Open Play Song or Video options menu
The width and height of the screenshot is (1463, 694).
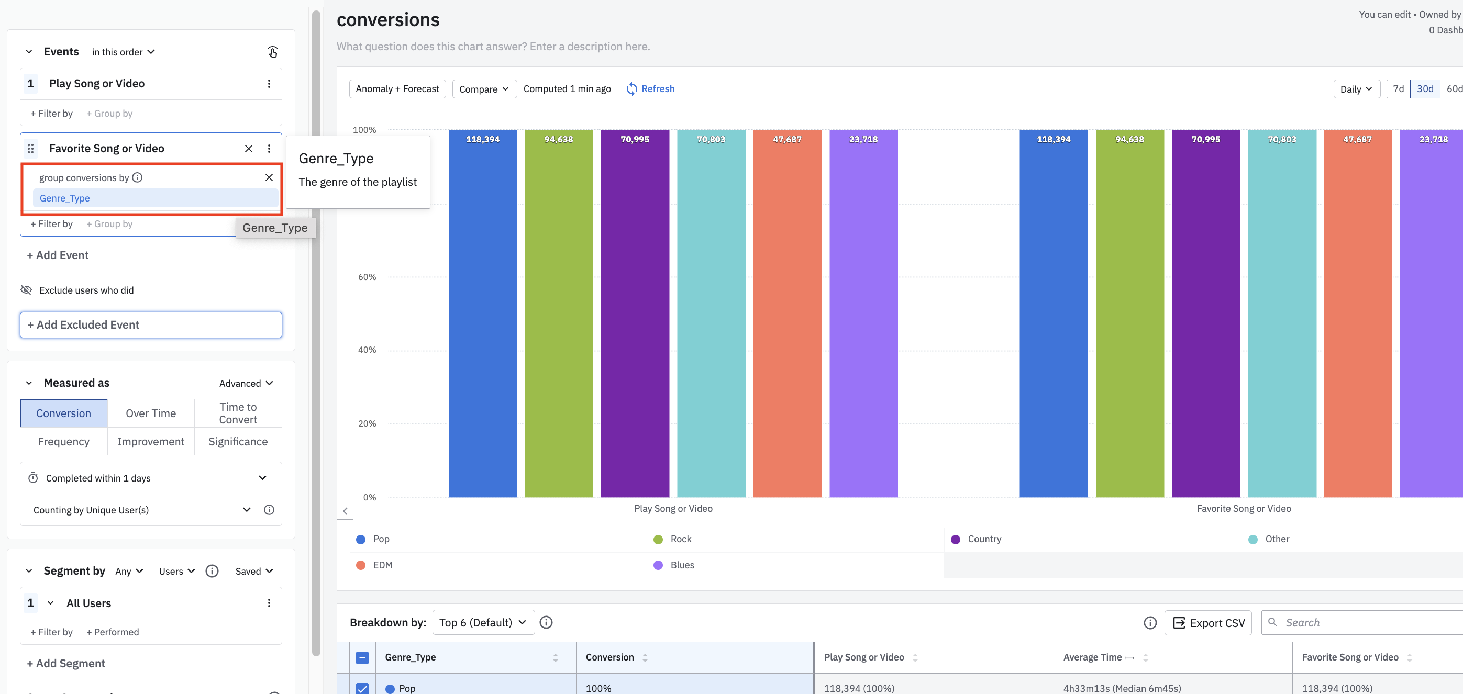click(269, 84)
